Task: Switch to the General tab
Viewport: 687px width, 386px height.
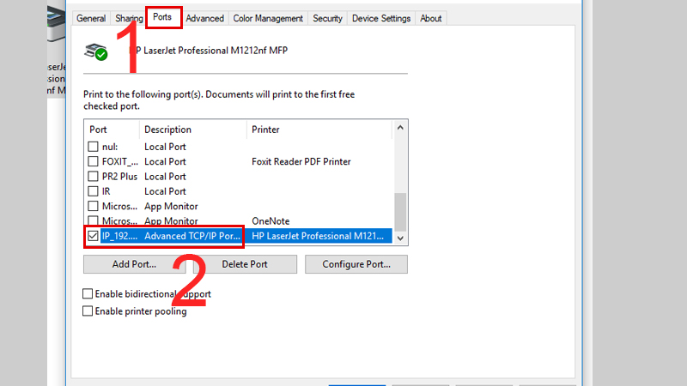Action: coord(91,18)
